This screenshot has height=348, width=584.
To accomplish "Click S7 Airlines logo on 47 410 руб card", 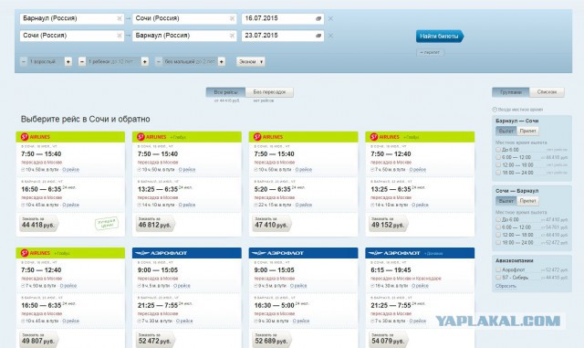I will (x=268, y=137).
